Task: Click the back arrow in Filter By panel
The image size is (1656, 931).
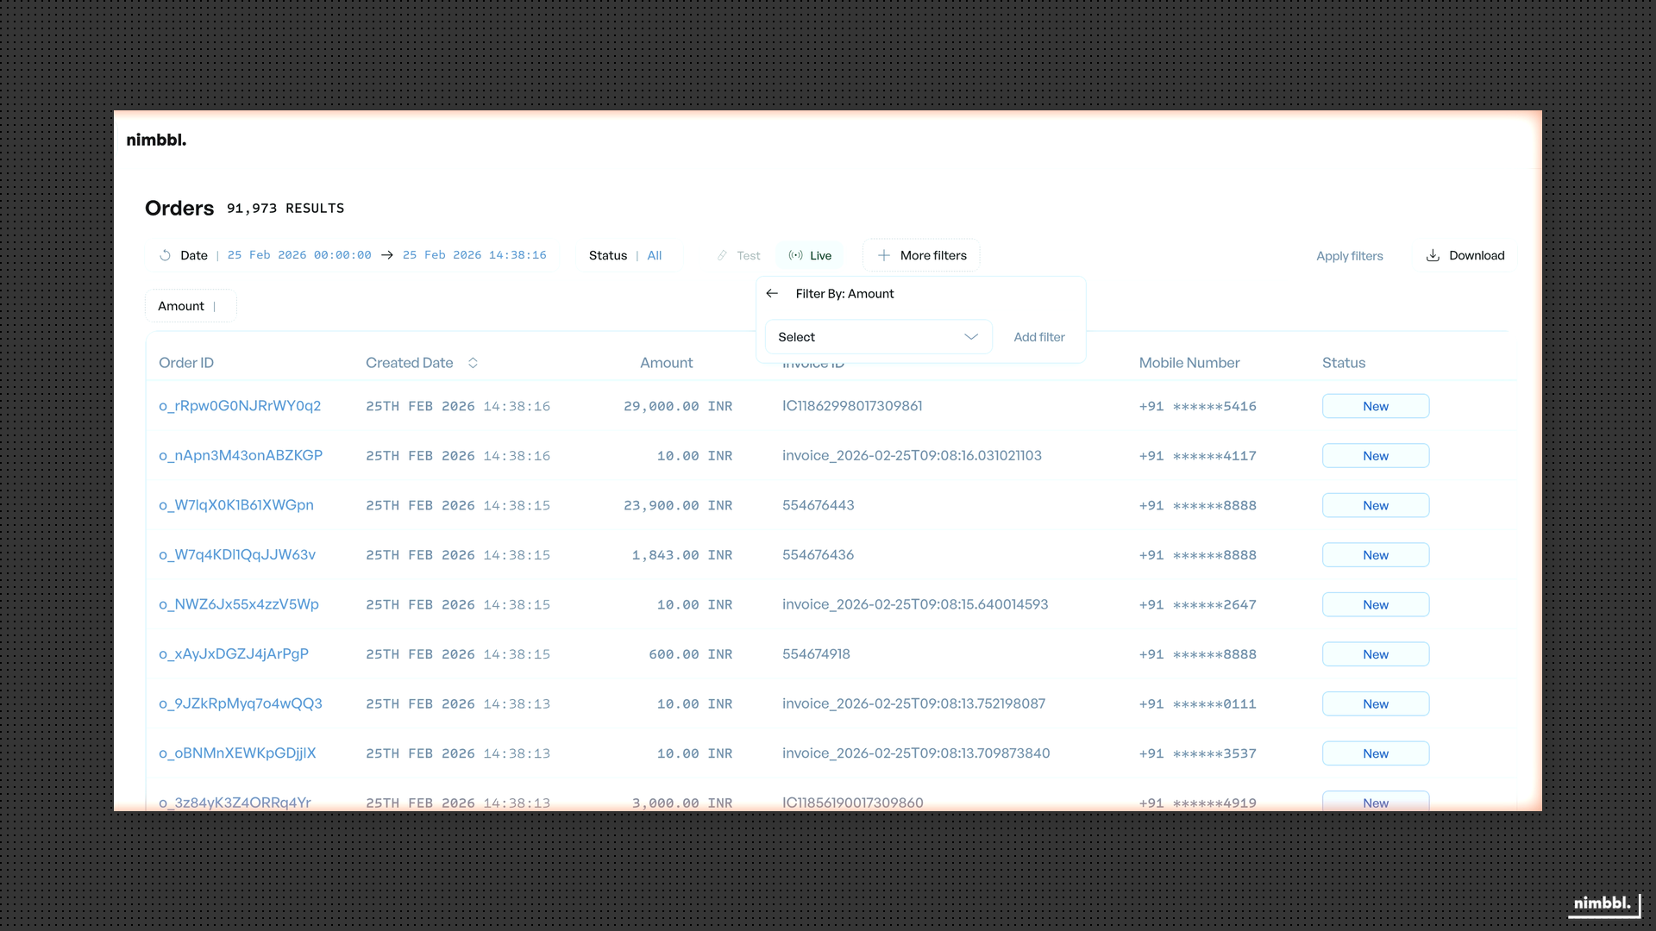Action: point(772,293)
